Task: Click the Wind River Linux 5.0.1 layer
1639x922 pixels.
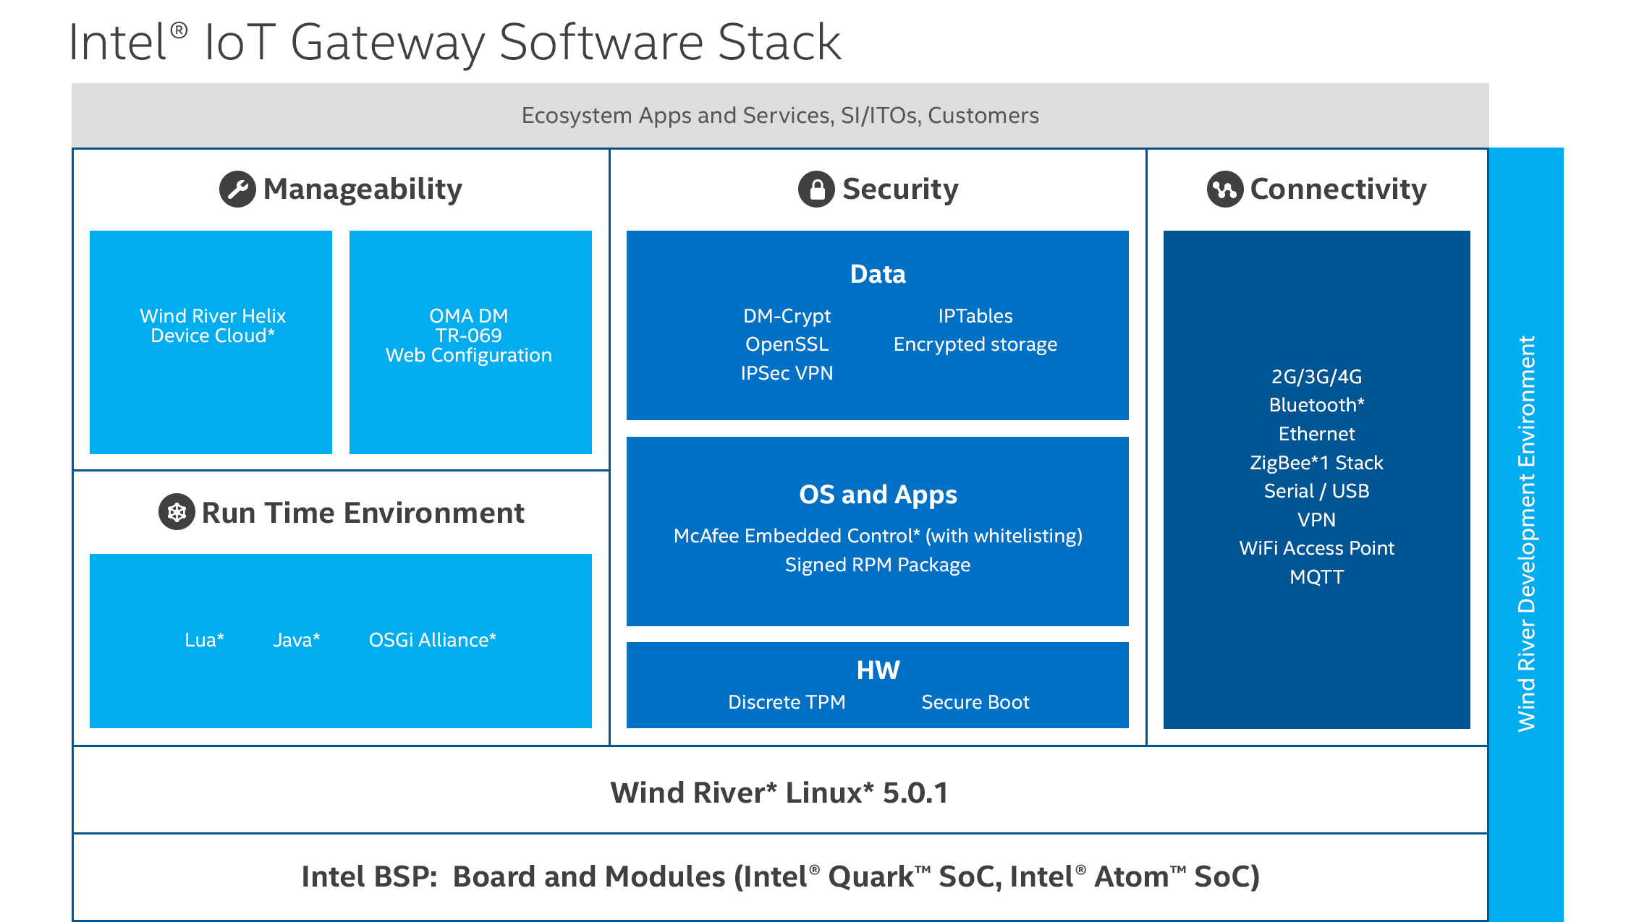Action: pos(780,793)
